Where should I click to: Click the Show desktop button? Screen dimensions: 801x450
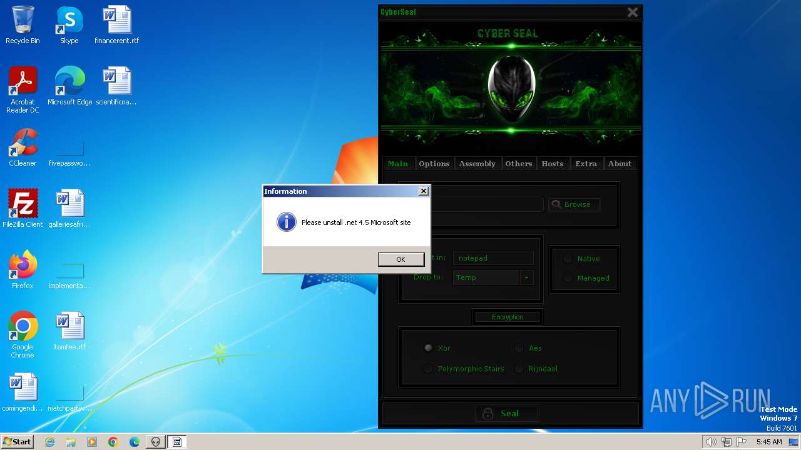tap(795, 442)
